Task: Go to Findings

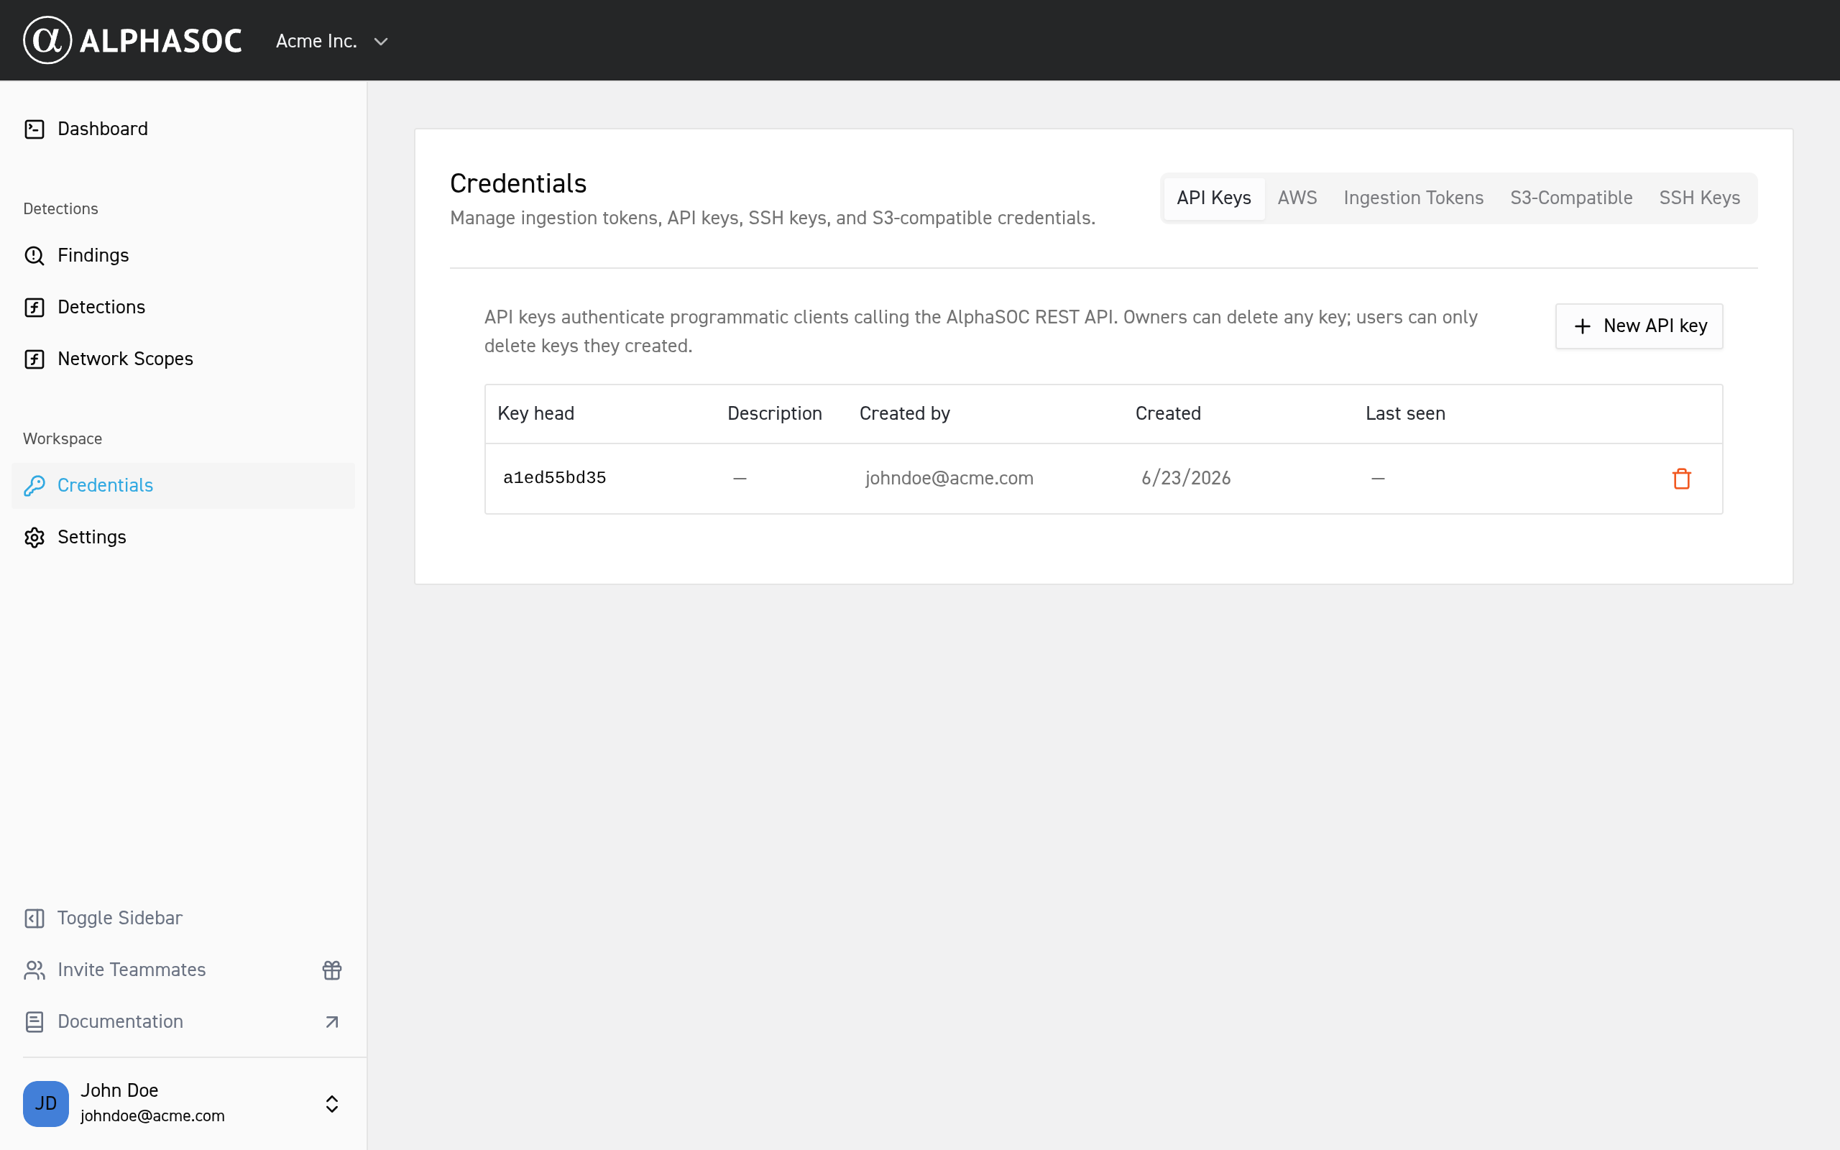Action: [x=93, y=256]
